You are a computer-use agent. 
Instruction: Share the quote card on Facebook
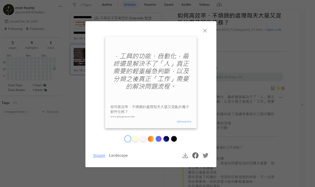coord(195,156)
